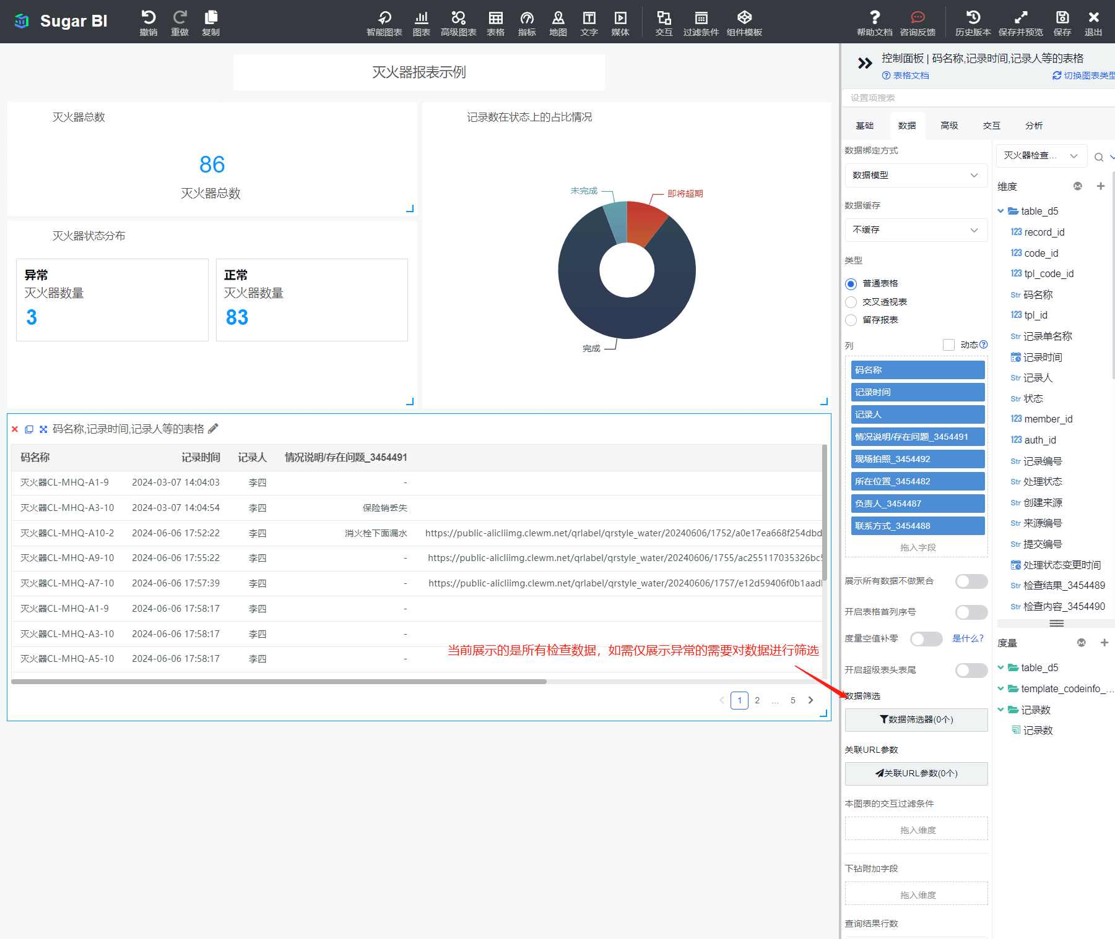Screen dimensions: 1115x939
Task: Click the 重做 redo icon
Action: coord(180,17)
